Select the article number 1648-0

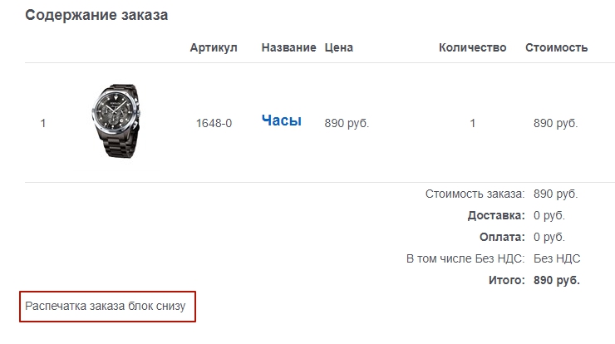(214, 124)
